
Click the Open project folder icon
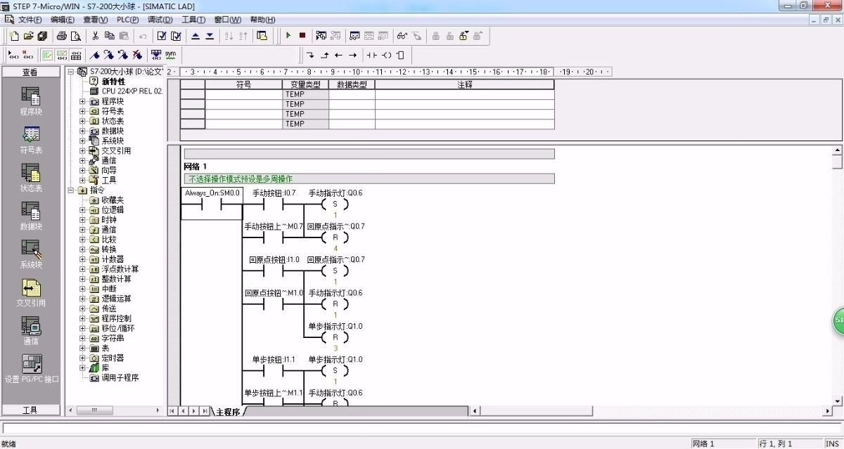tap(29, 36)
